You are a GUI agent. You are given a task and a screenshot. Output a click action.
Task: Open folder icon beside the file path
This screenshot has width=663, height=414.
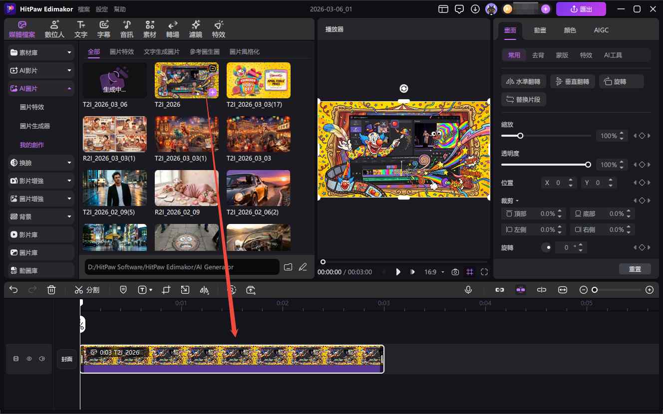(288, 267)
